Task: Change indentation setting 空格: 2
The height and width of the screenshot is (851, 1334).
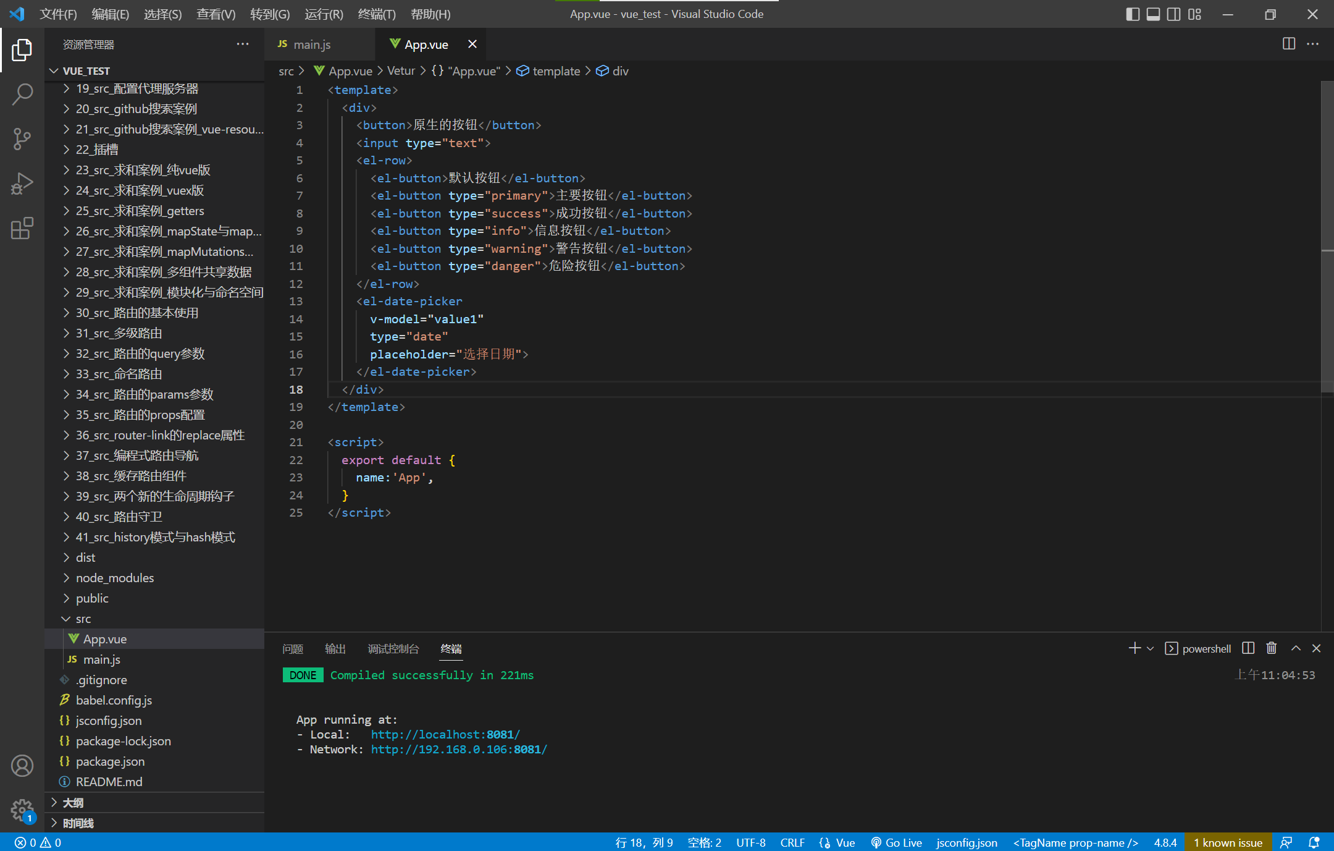Action: pos(705,842)
